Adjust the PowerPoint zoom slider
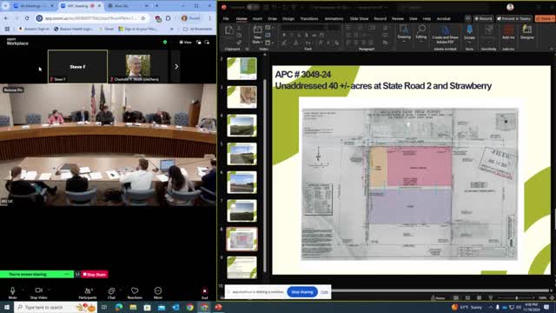The height and width of the screenshot is (313, 556). 516,297
